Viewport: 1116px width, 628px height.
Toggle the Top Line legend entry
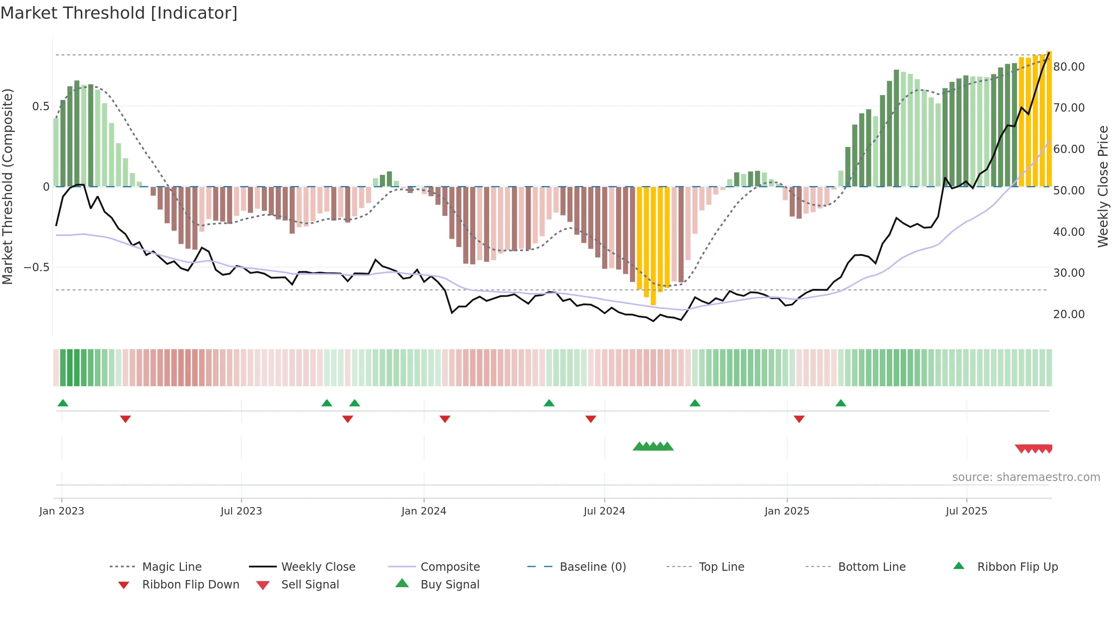705,567
